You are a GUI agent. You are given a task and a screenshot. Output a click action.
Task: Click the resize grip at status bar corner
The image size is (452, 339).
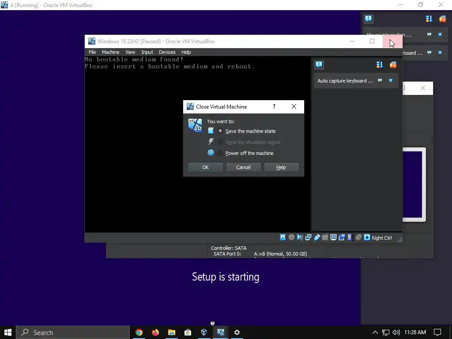click(x=399, y=239)
